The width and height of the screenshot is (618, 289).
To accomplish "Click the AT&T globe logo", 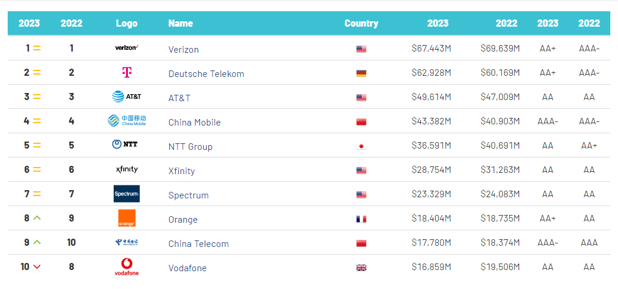I will point(127,97).
